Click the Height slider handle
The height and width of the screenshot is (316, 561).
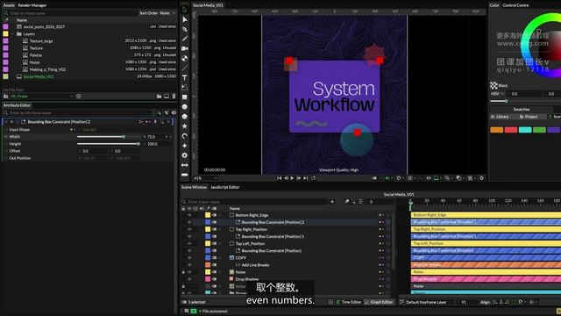tap(138, 144)
